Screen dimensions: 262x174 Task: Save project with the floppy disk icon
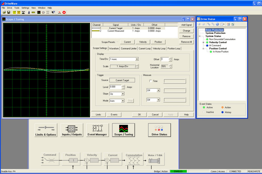coord(9,12)
